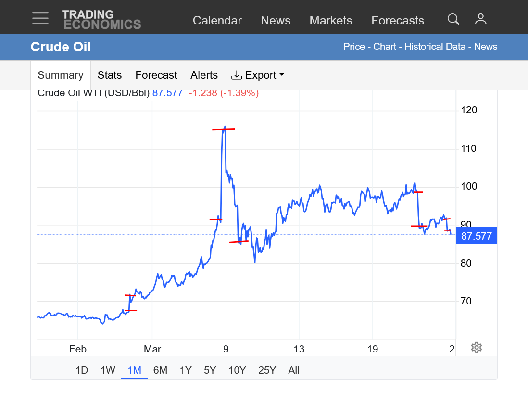Click the 87.577 current price label
528x401 pixels.
[x=476, y=236]
